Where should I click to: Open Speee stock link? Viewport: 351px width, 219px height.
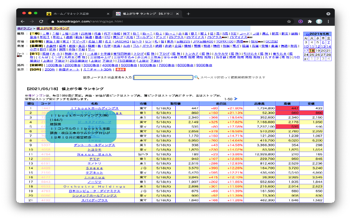pyautogui.click(x=95, y=168)
